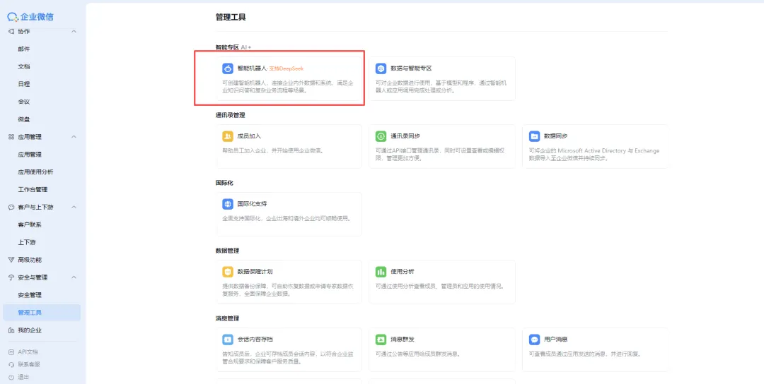Click the 客户与上下游 sidebar icon
Image resolution: width=764 pixels, height=384 pixels.
coord(11,207)
